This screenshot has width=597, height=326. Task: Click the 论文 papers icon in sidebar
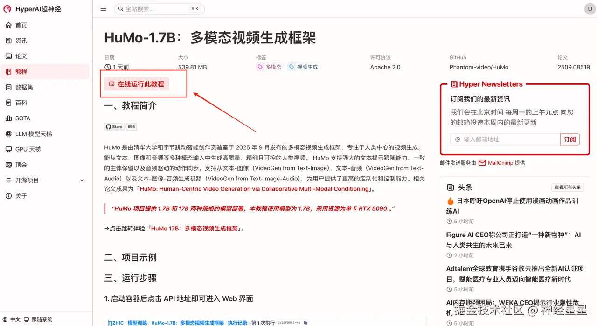[8, 56]
